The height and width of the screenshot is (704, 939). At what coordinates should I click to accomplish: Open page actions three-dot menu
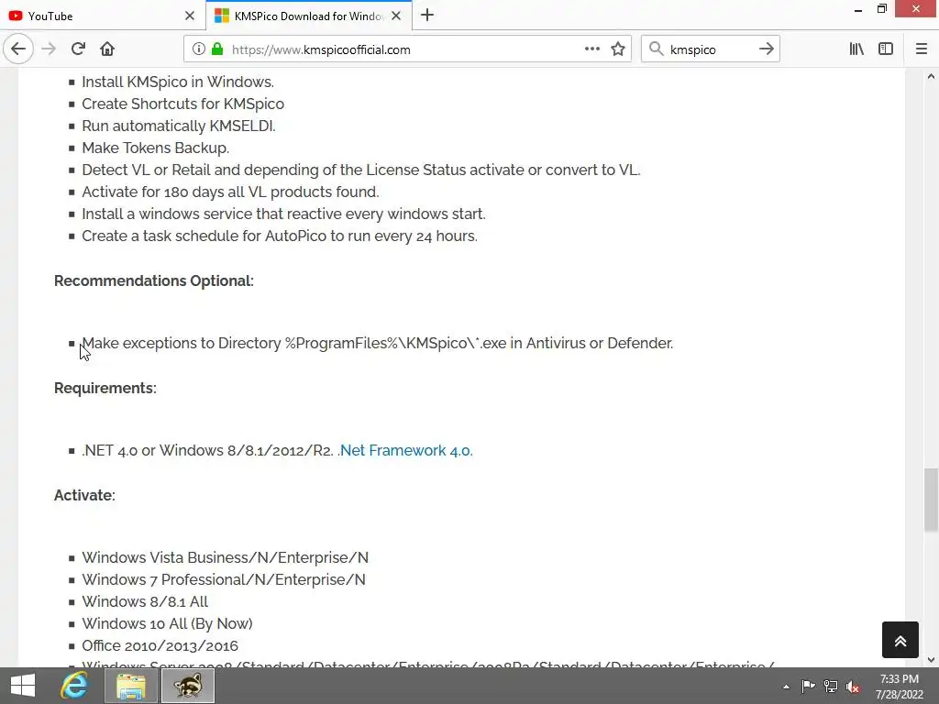point(591,49)
